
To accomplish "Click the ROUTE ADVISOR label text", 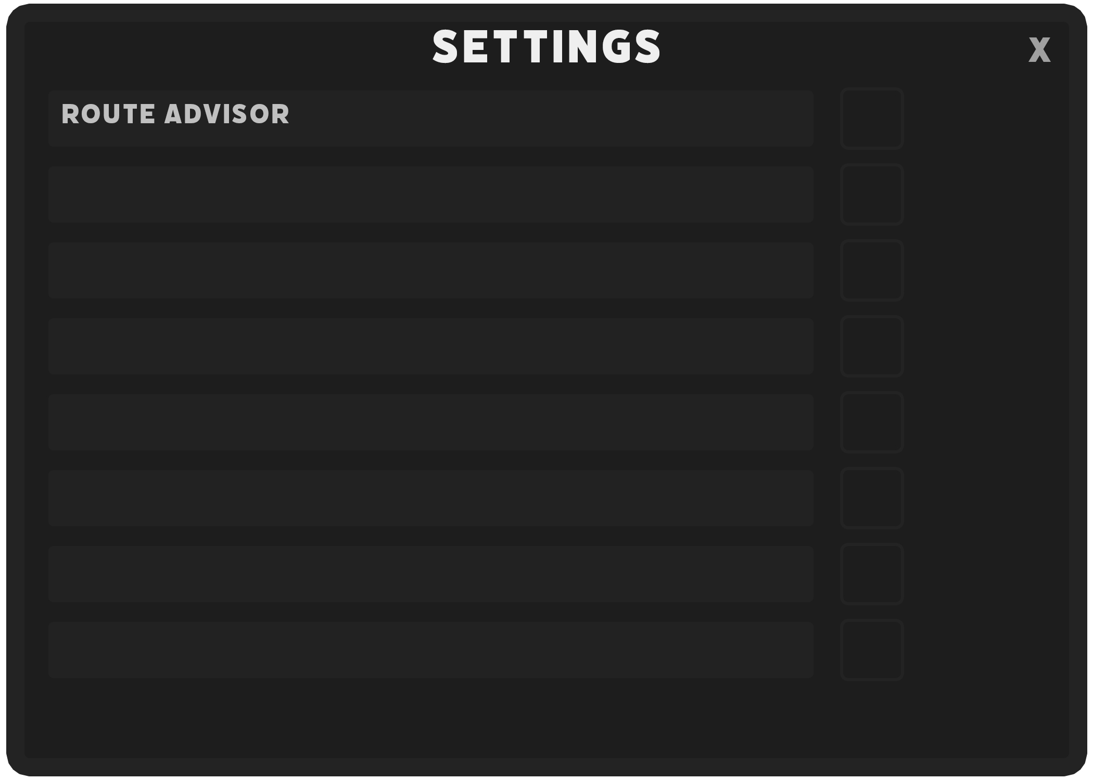I will coord(175,114).
